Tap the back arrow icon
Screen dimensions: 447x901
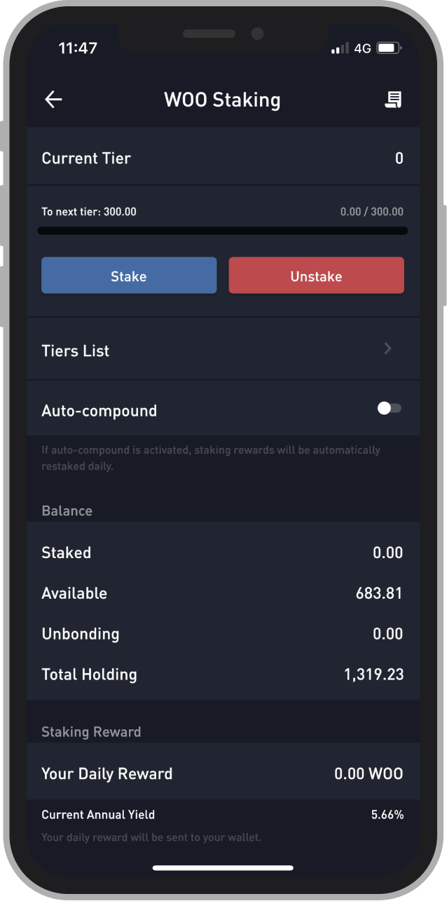coord(53,100)
